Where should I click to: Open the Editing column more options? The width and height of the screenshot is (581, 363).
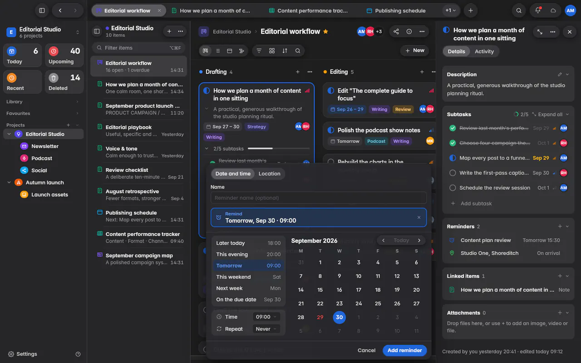(434, 72)
